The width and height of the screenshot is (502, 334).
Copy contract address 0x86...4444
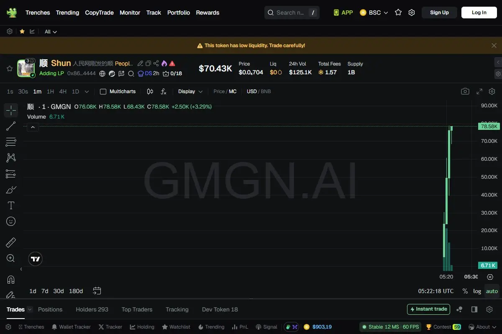(x=81, y=73)
